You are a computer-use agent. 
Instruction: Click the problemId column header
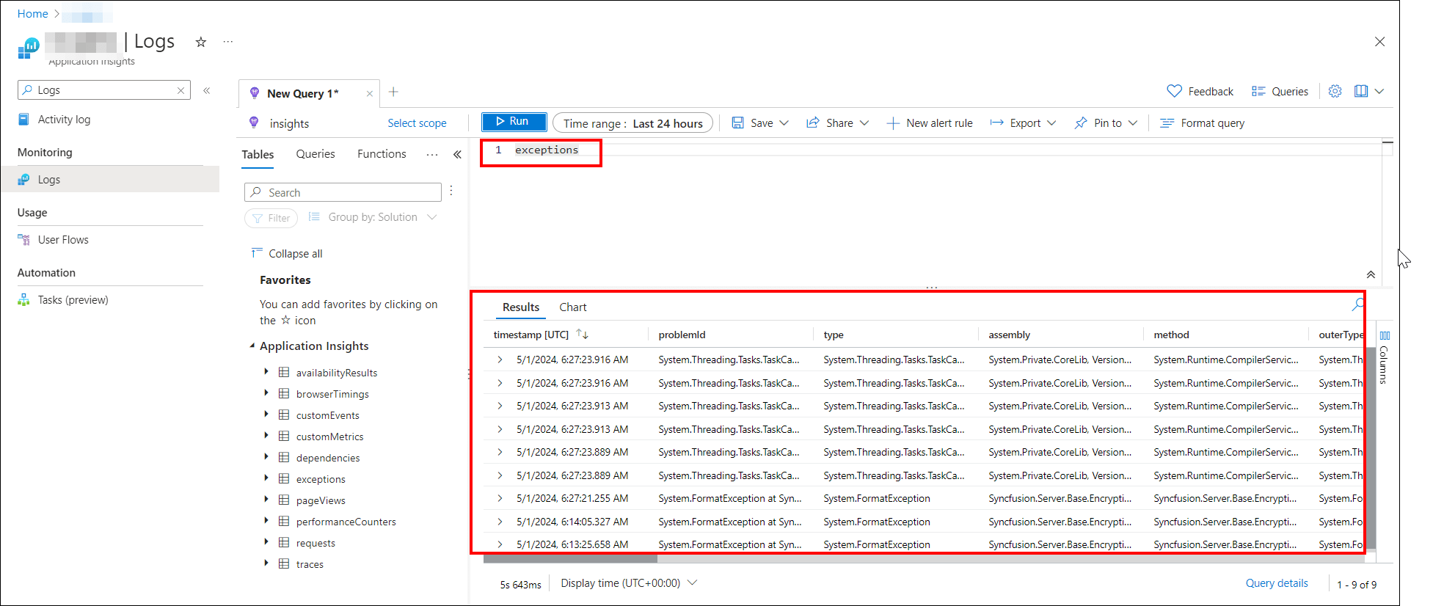[682, 335]
